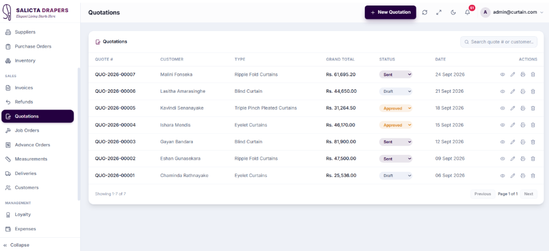Delete quotation QUO-2026-00005
Viewport: 549px width, 251px height.
tap(533, 108)
